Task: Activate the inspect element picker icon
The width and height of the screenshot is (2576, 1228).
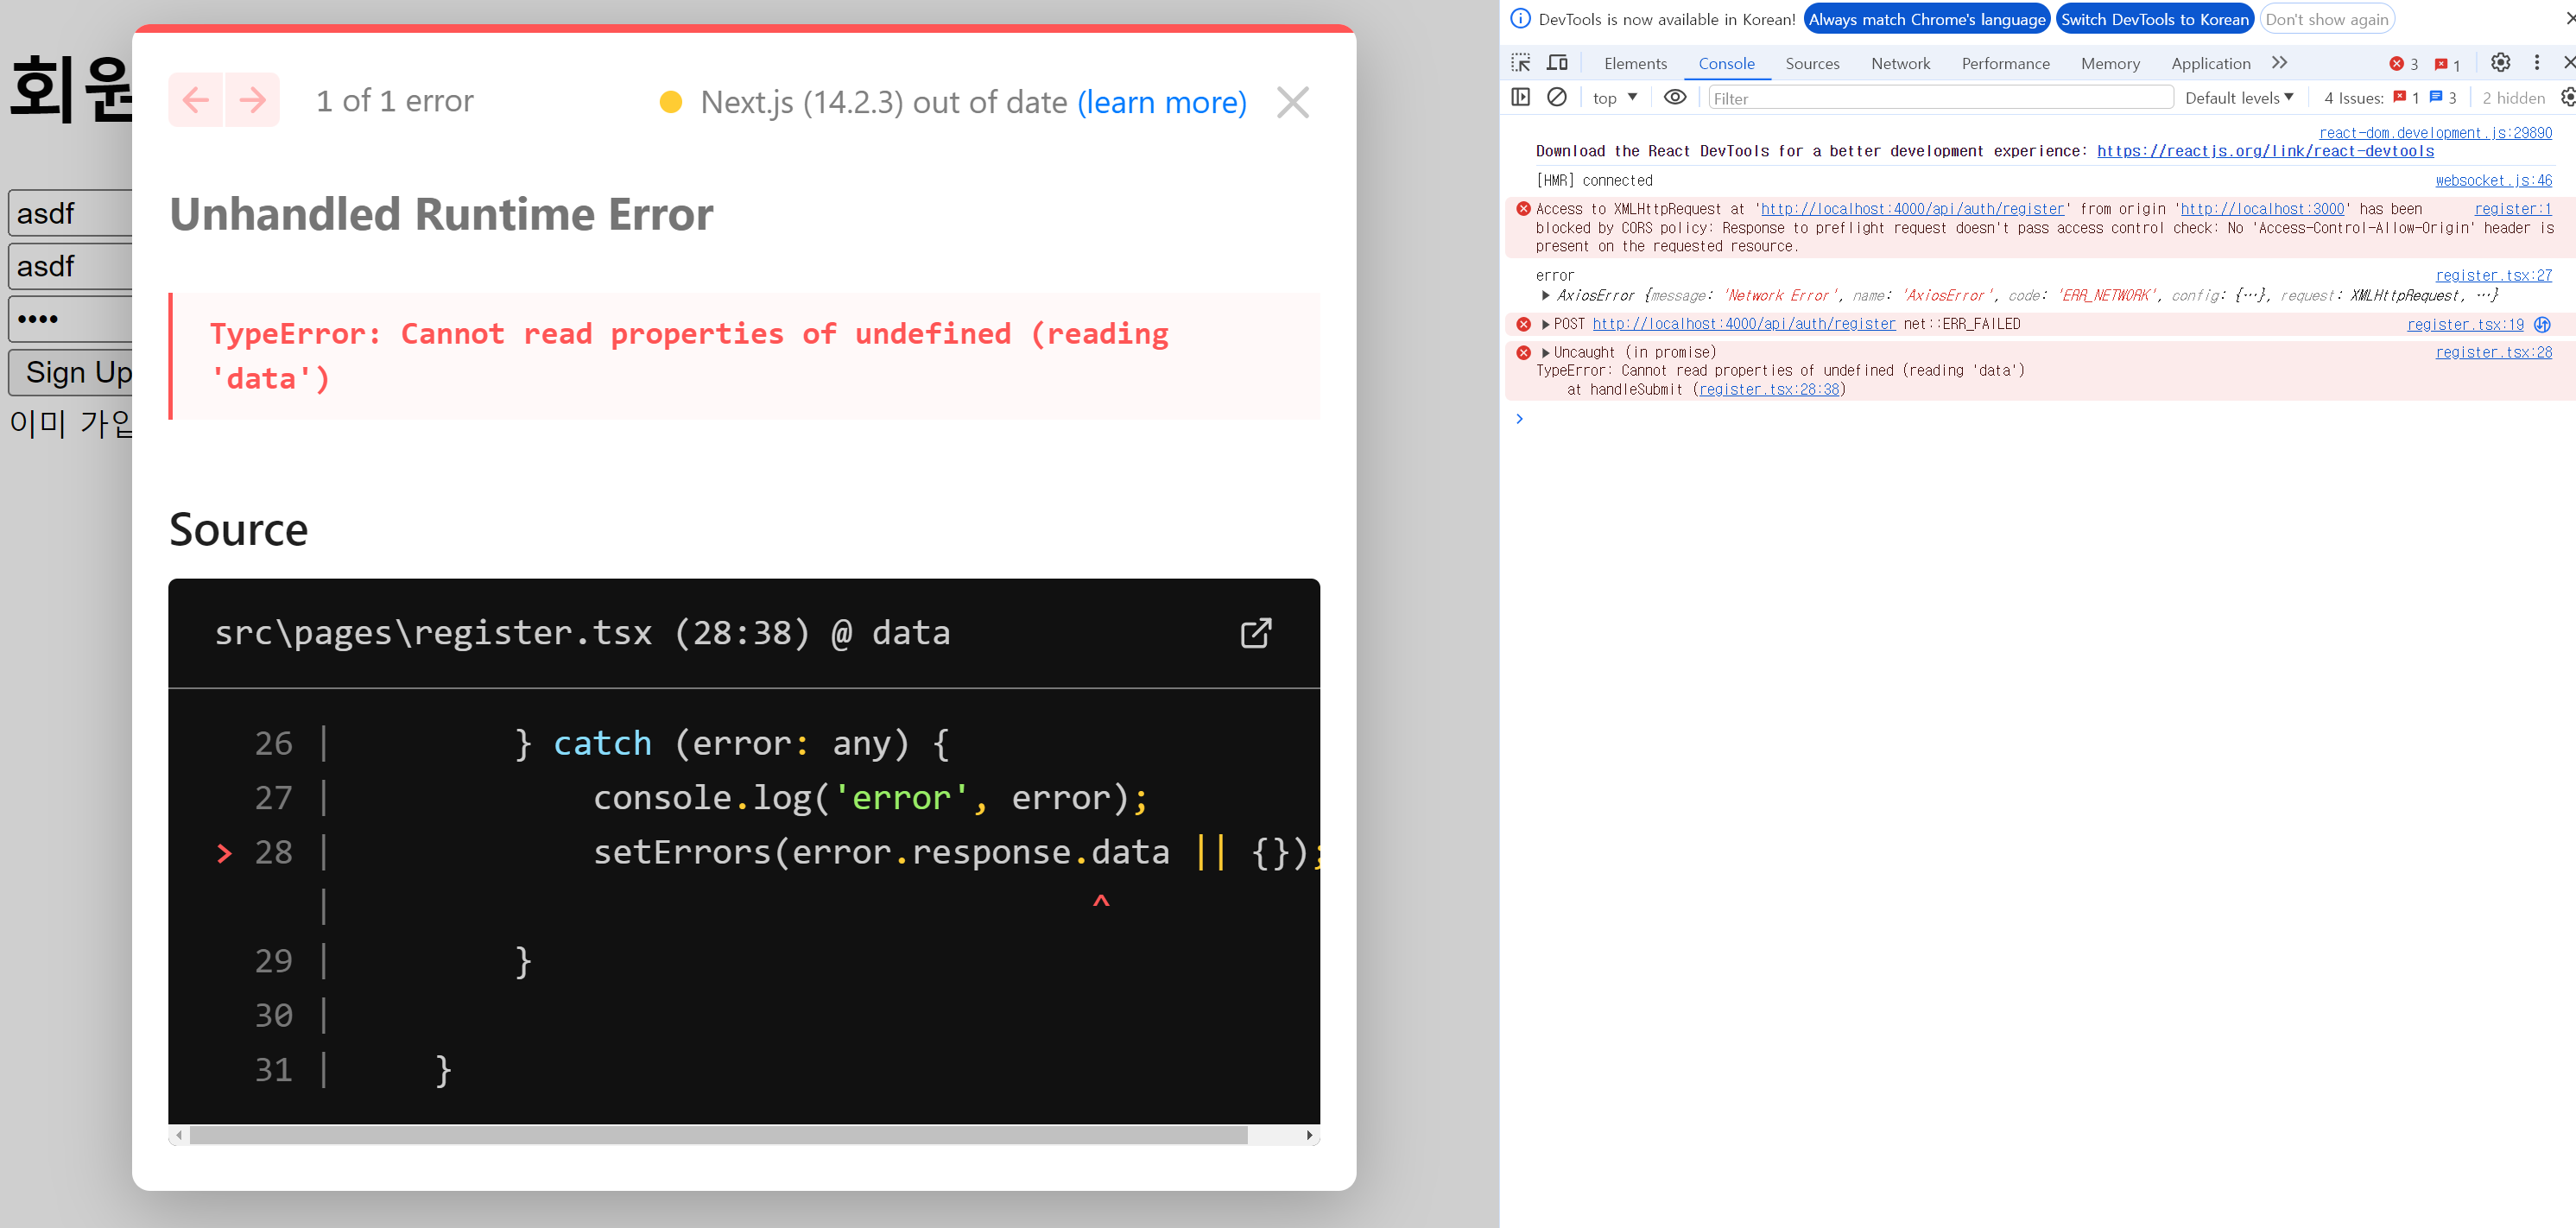Action: point(1520,63)
